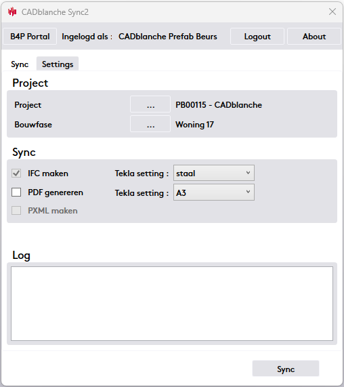Expand dropdown arrow next to staal
Viewport: 344px width, 387px height.
click(x=248, y=173)
